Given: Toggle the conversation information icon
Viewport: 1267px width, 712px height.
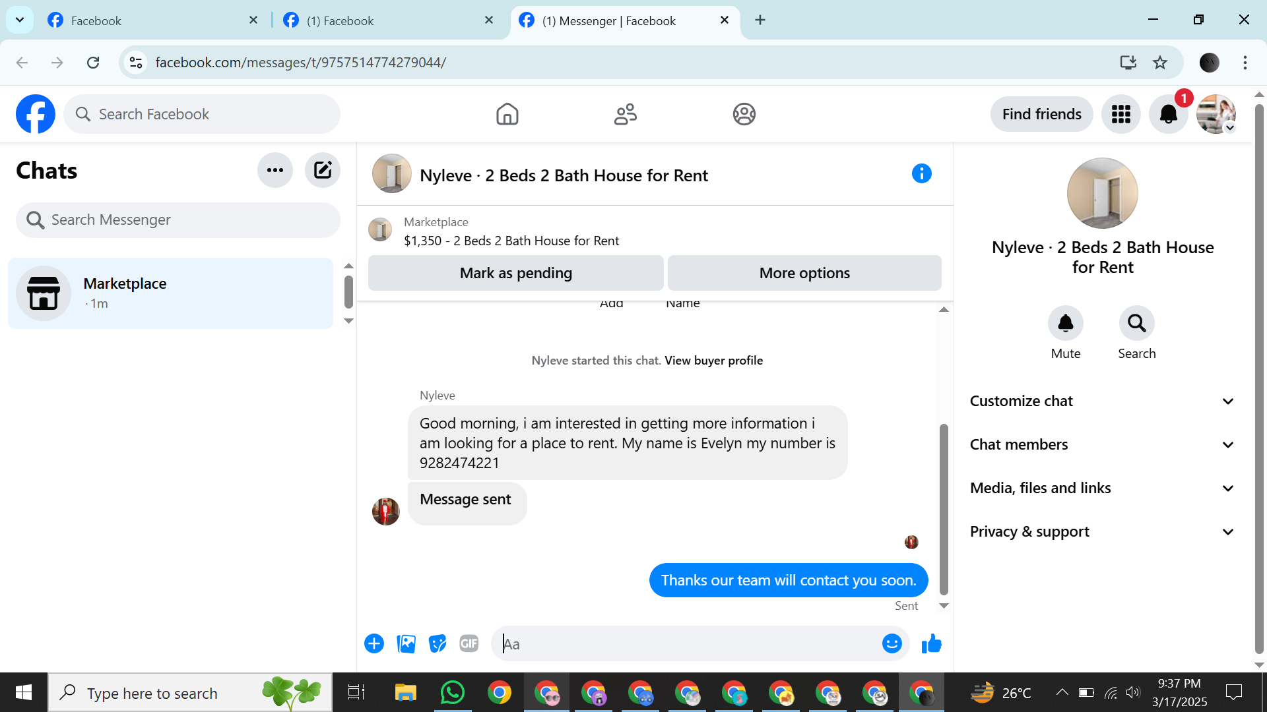Looking at the screenshot, I should [921, 173].
